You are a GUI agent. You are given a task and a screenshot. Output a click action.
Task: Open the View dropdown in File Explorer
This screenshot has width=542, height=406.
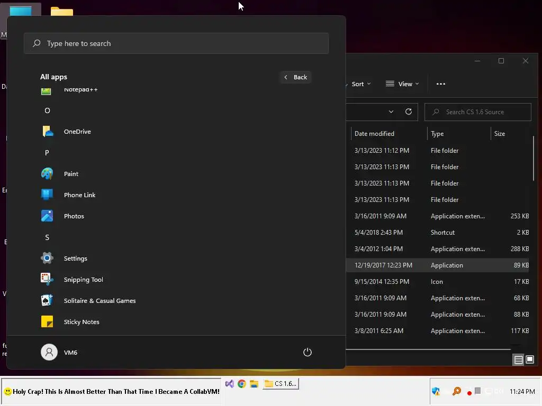402,84
